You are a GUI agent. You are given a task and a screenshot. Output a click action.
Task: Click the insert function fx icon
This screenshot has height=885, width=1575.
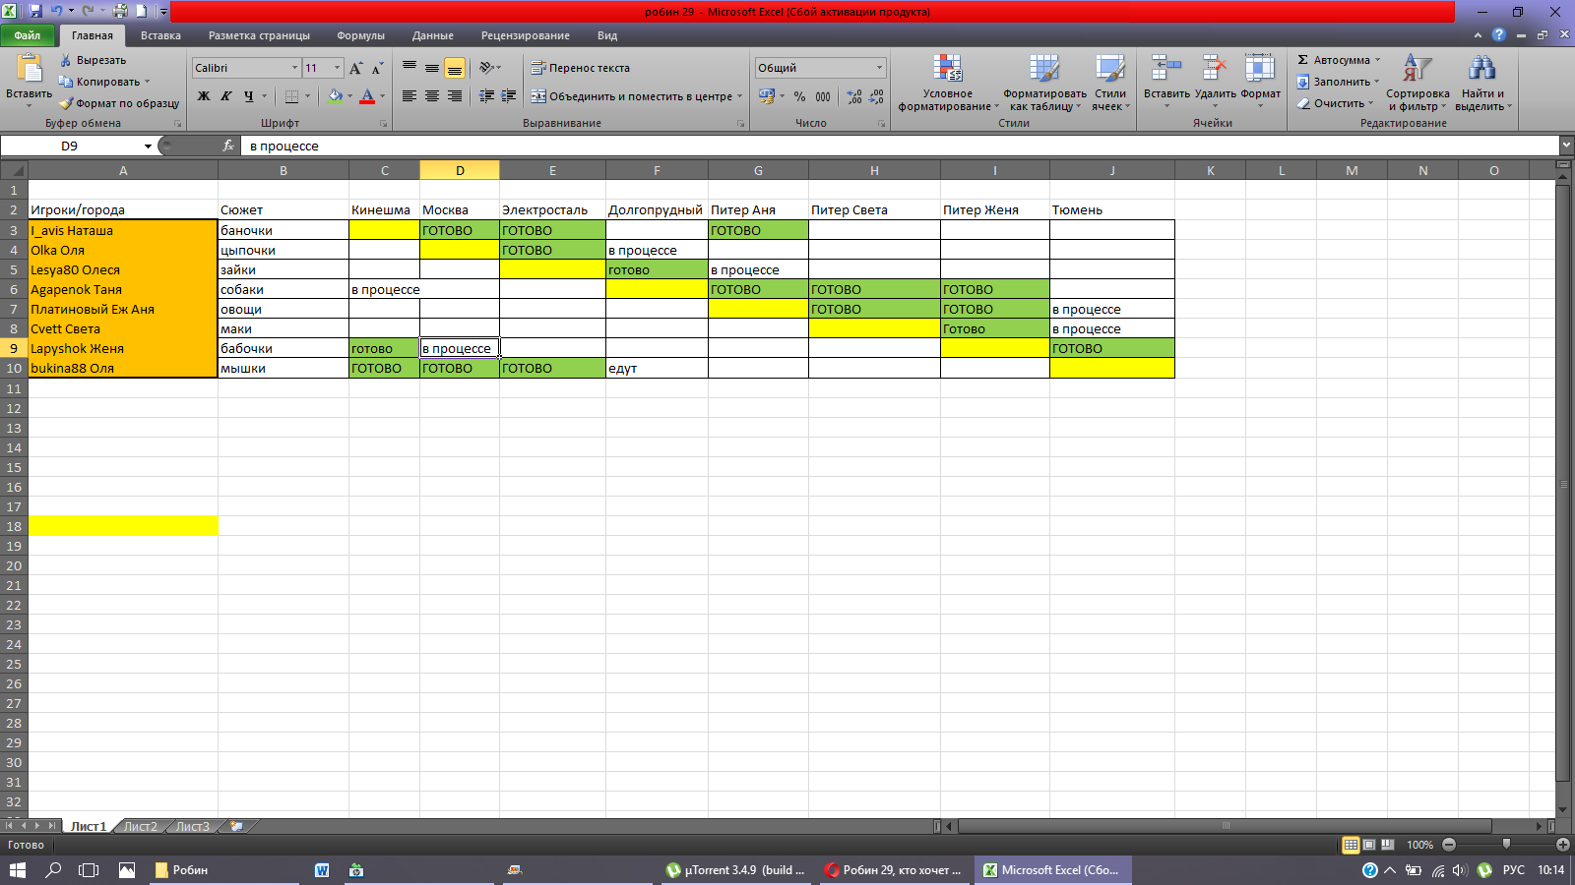click(x=228, y=146)
